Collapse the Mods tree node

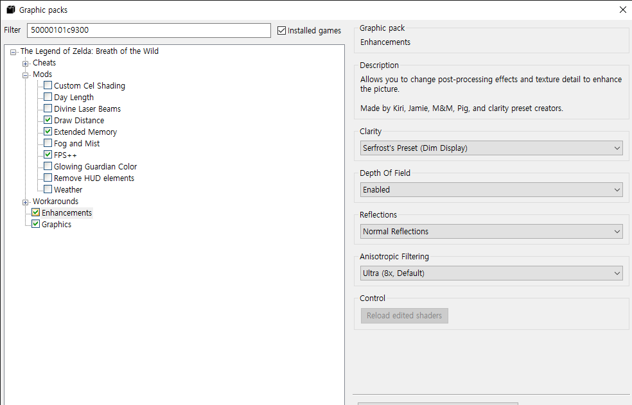click(26, 75)
